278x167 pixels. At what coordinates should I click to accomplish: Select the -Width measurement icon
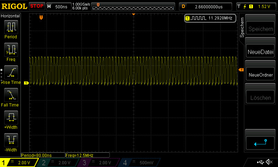[x=11, y=140]
